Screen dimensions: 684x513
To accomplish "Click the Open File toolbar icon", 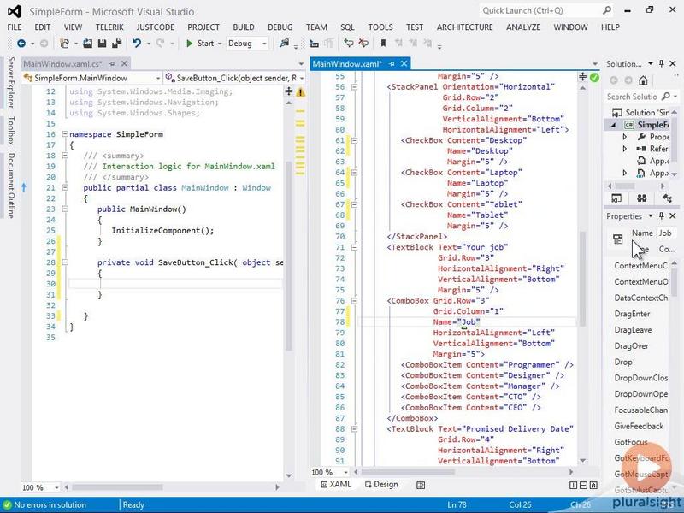I will point(88,44).
